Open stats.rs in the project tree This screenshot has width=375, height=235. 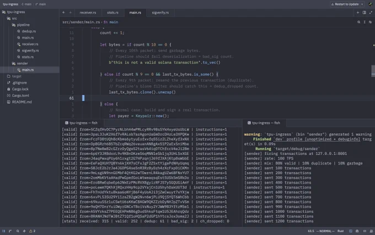[30, 57]
